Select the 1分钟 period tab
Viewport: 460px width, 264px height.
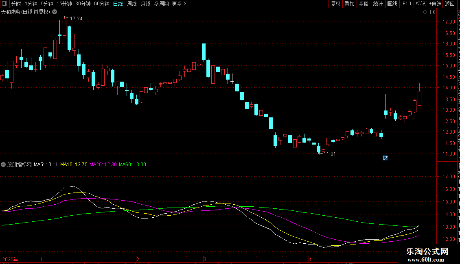point(31,4)
